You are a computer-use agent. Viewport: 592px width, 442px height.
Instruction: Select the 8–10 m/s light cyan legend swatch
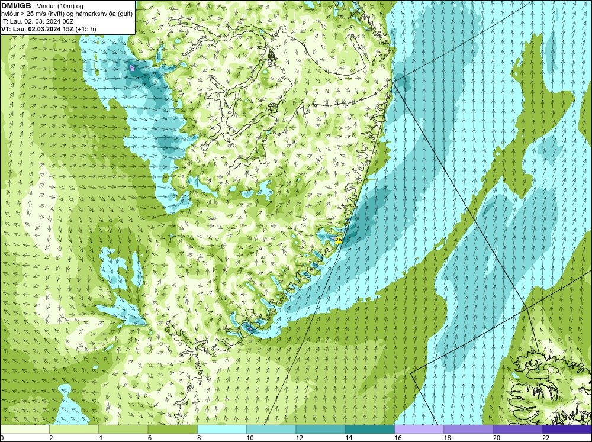pos(222,430)
